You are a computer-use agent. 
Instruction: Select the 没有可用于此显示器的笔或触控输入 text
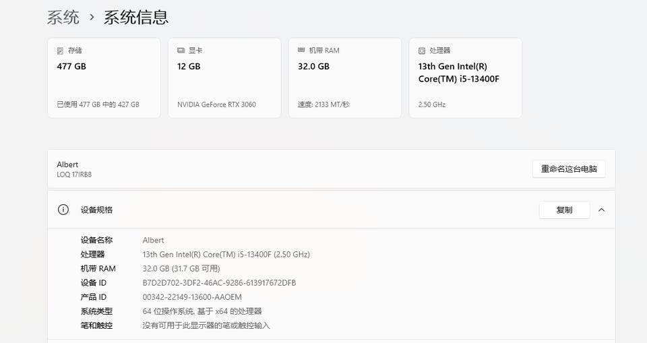point(206,325)
